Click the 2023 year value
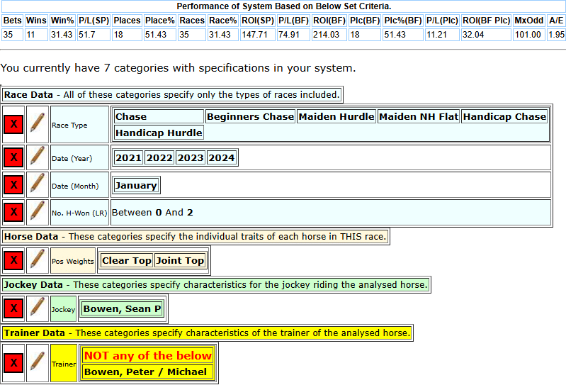Image resolution: width=566 pixels, height=385 pixels. coord(191,158)
